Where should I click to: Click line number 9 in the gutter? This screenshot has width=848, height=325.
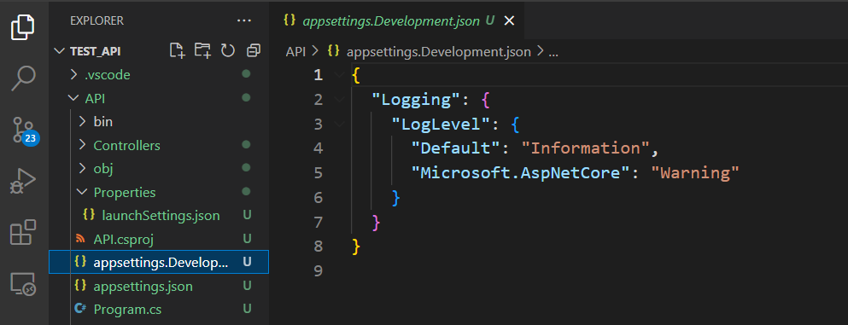click(x=318, y=270)
